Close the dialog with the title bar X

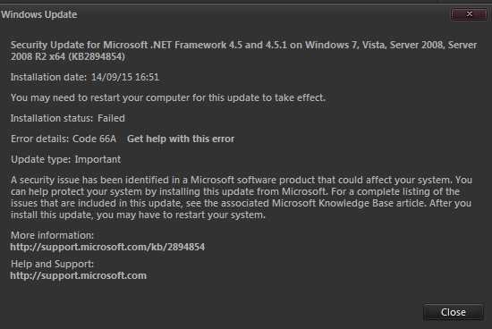pos(469,14)
